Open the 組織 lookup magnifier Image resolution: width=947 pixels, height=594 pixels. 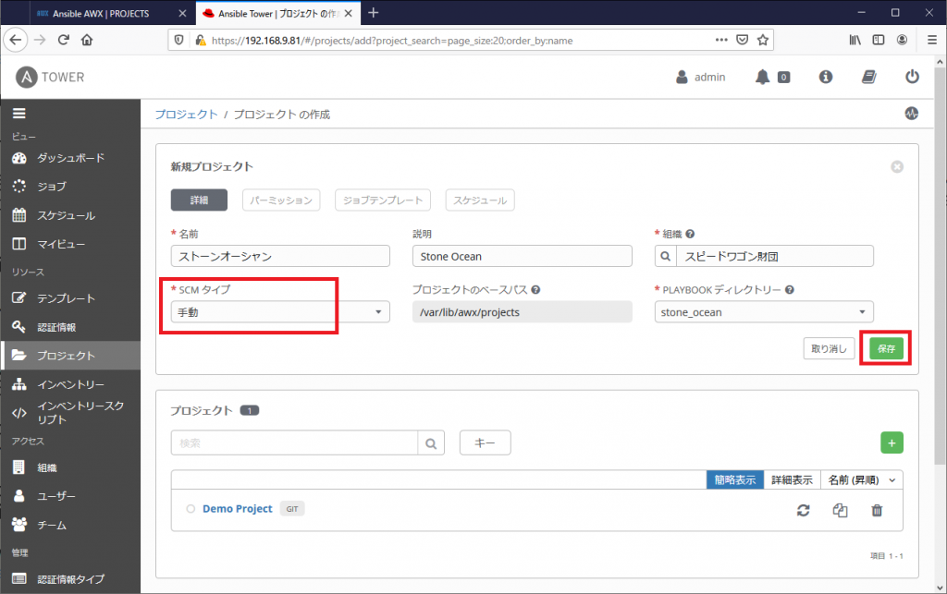(x=664, y=256)
